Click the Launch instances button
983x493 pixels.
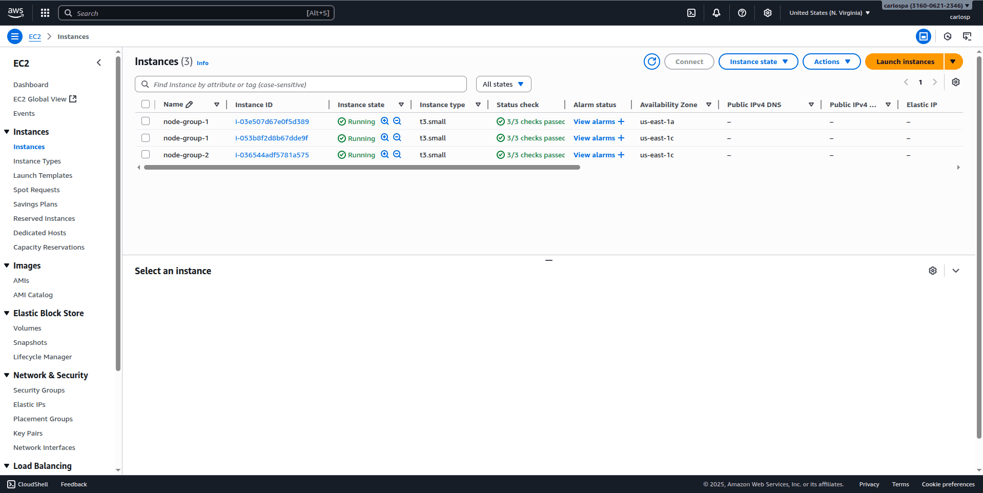point(905,61)
